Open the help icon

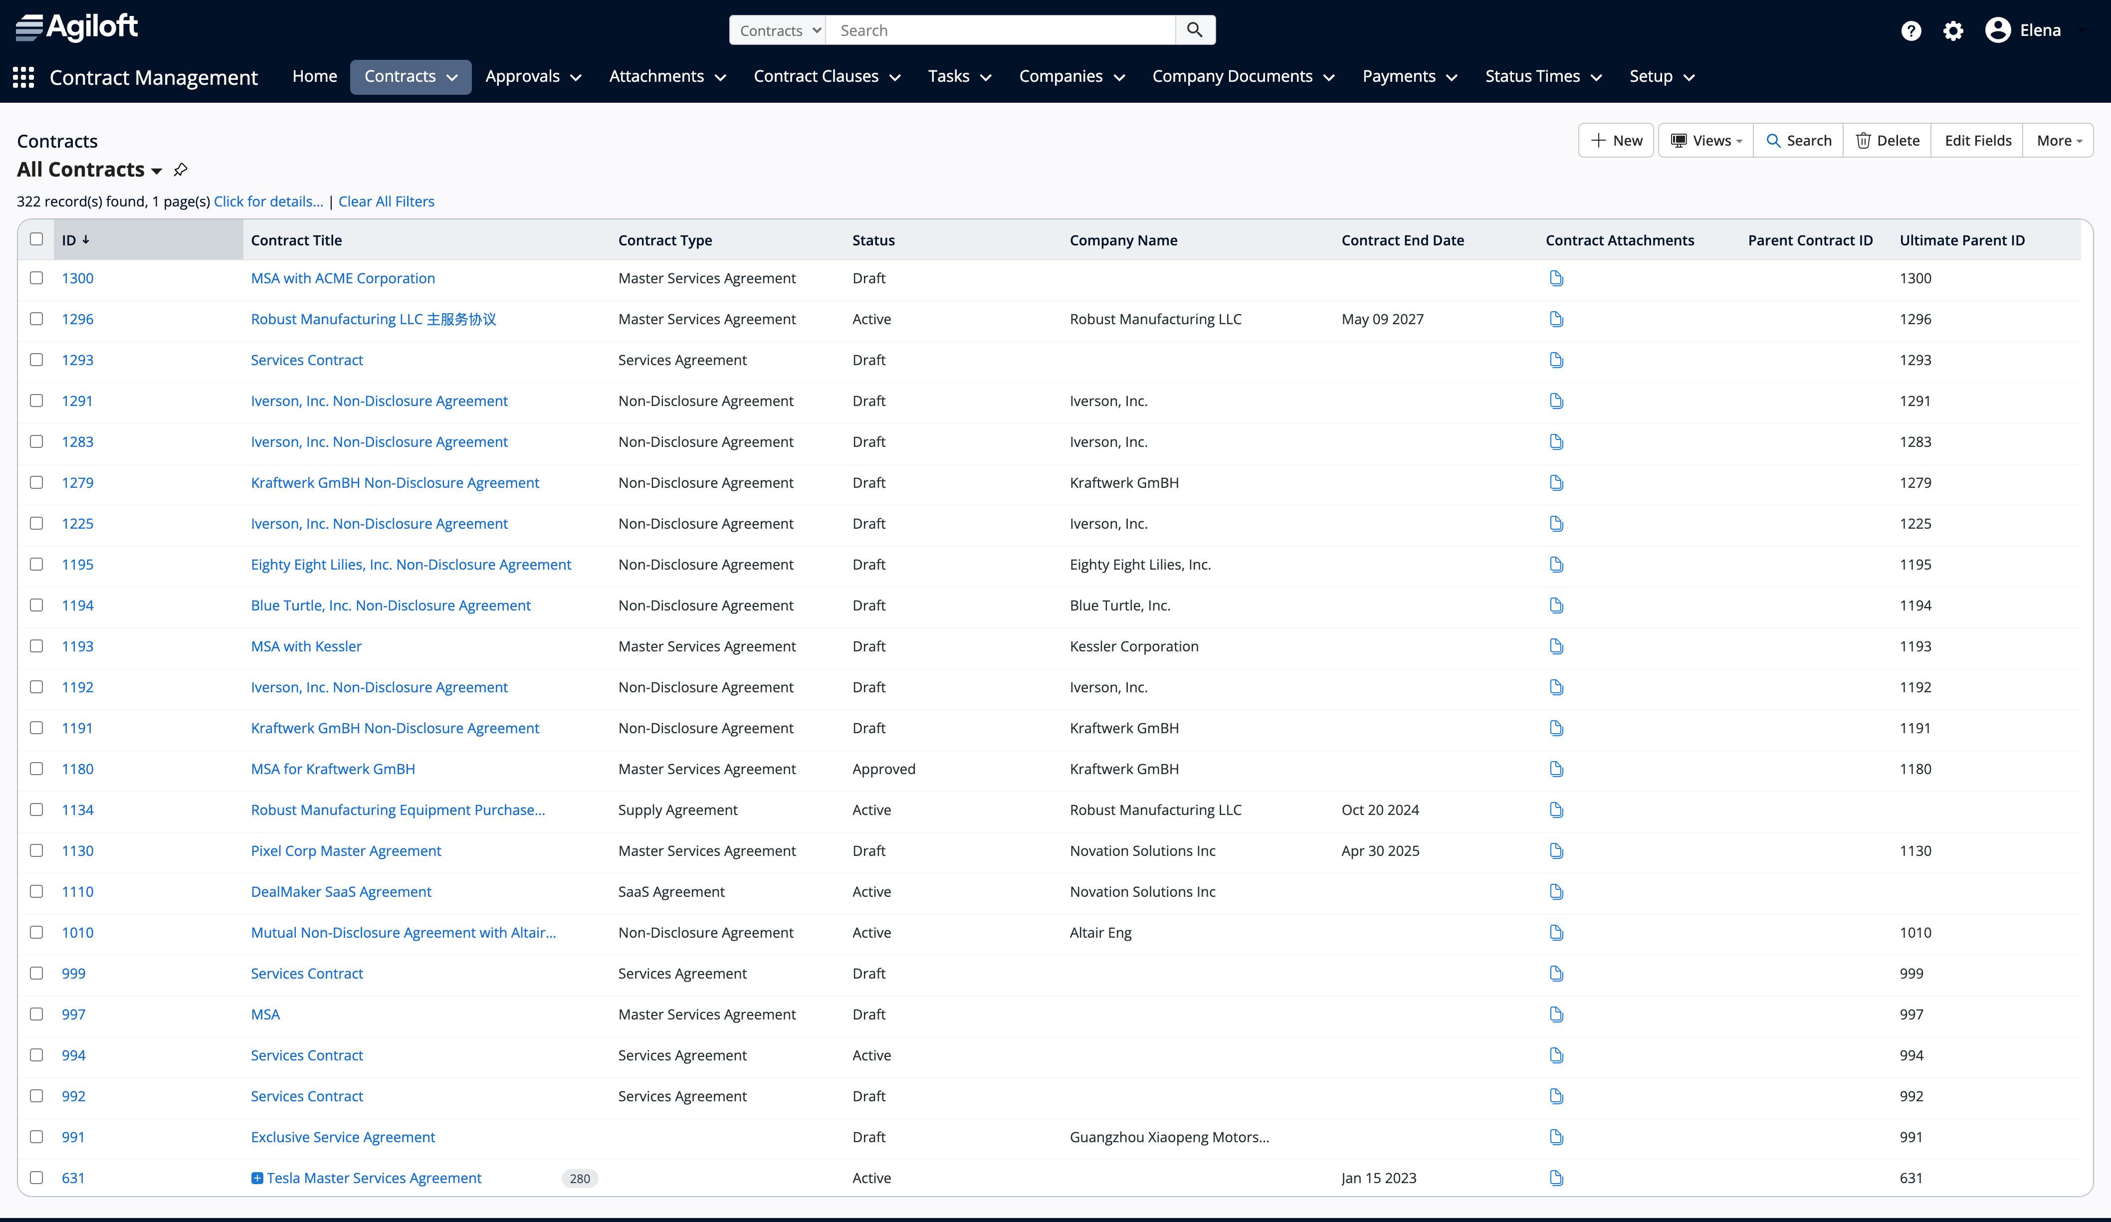pos(1911,30)
